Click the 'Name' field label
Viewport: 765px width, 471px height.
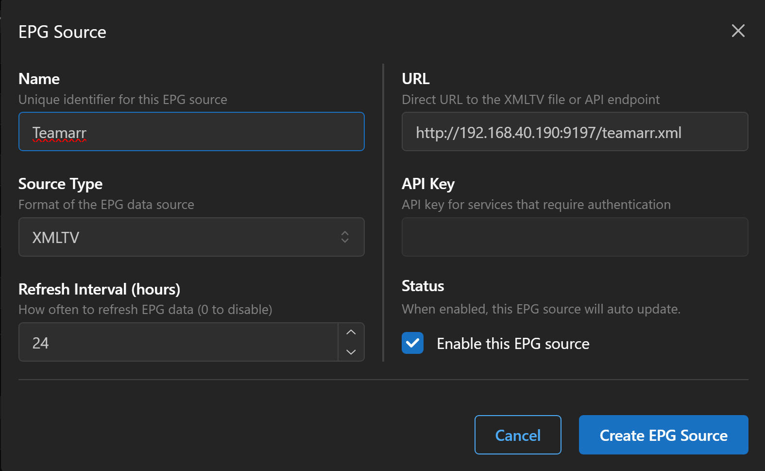click(x=39, y=79)
